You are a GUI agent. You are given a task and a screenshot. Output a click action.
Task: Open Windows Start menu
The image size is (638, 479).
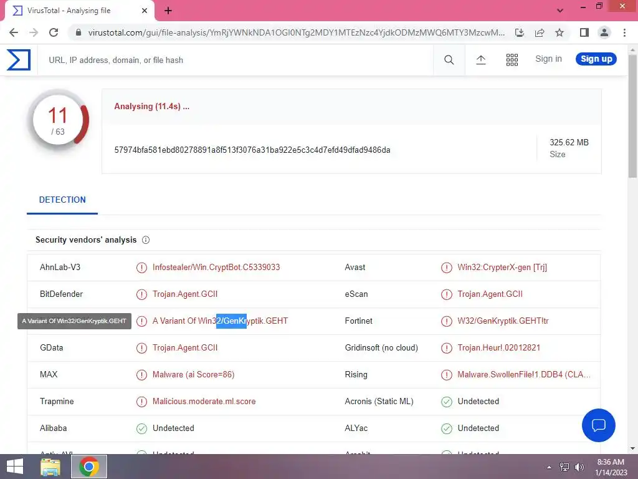(15, 467)
